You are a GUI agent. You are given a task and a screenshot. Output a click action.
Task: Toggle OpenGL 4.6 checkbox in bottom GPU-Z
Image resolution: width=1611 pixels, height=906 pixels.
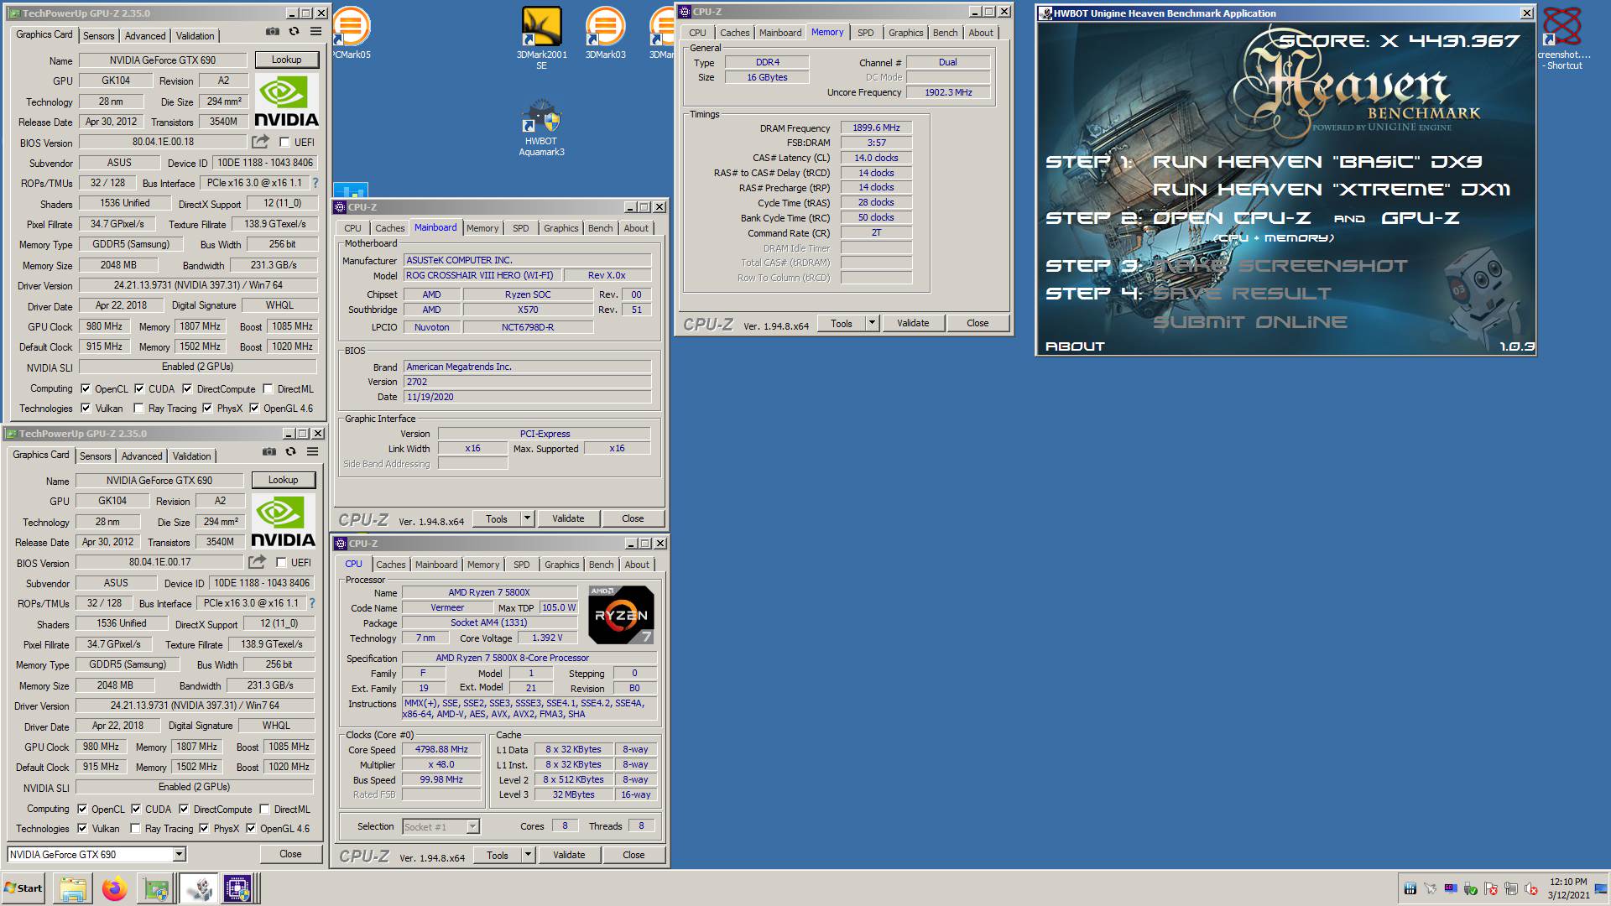tap(251, 829)
